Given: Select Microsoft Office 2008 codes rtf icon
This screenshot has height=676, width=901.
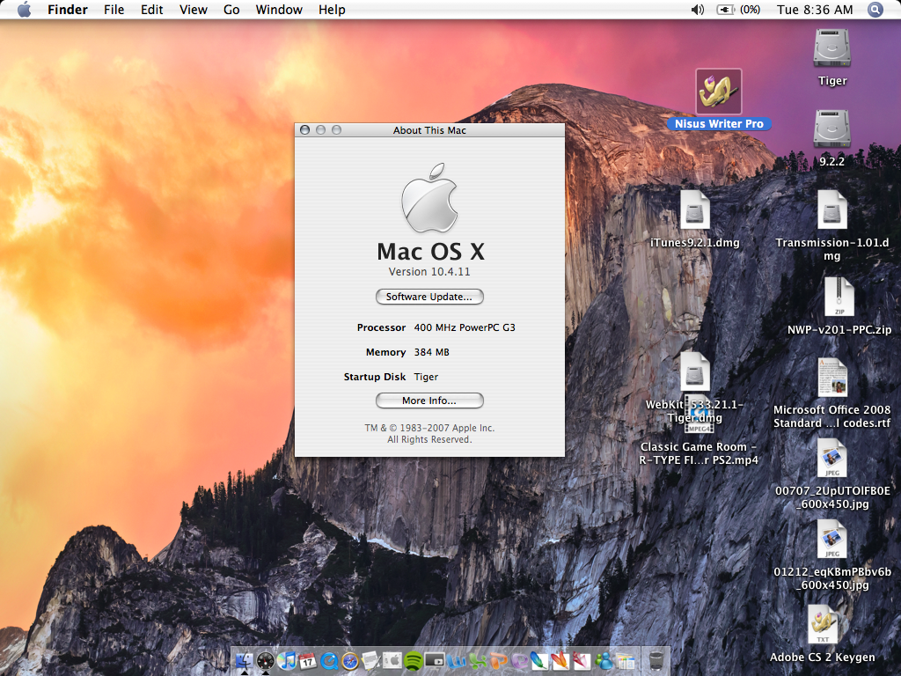Looking at the screenshot, I should (x=832, y=378).
